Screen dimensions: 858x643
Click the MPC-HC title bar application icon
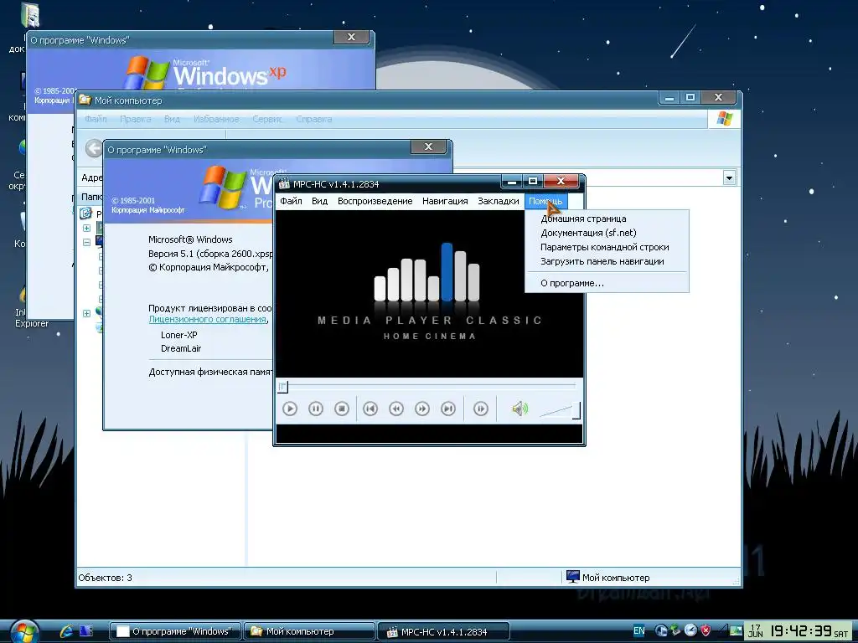point(283,183)
